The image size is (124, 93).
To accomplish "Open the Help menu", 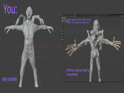I will [71, 14].
